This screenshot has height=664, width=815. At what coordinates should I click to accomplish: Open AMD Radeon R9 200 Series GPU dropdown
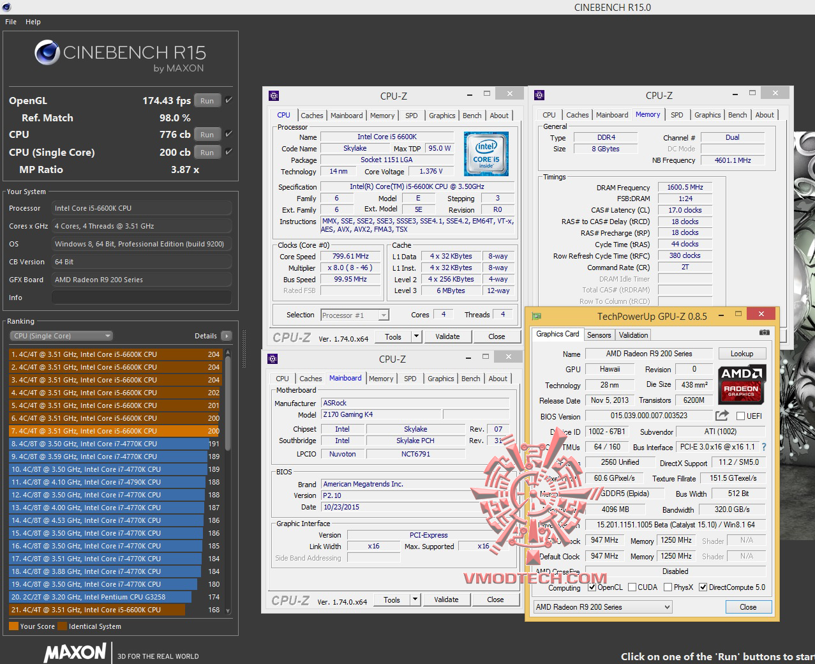pyautogui.click(x=602, y=607)
